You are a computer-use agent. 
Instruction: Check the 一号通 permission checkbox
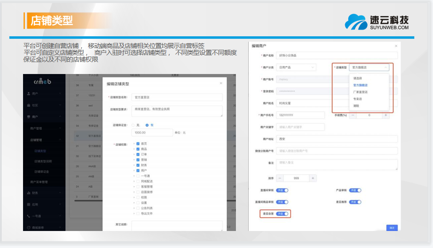pos(138,176)
